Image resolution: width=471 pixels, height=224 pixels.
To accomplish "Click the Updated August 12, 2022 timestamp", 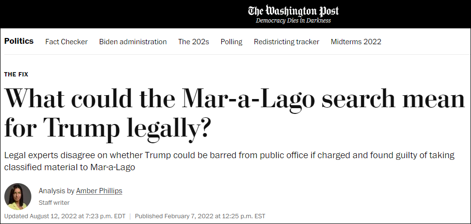I will pyautogui.click(x=65, y=216).
